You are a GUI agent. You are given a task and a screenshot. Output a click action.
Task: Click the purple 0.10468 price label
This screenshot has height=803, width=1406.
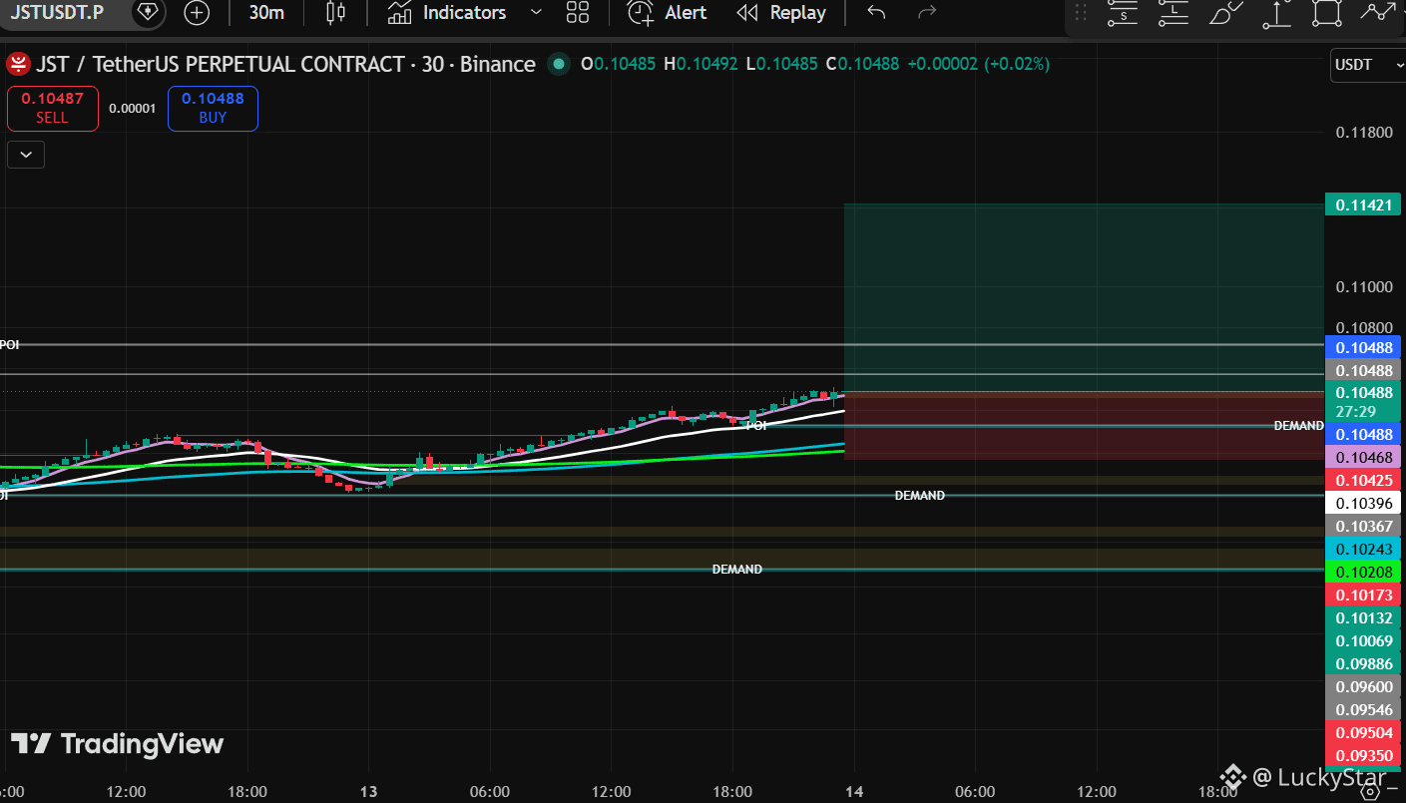[x=1362, y=458]
